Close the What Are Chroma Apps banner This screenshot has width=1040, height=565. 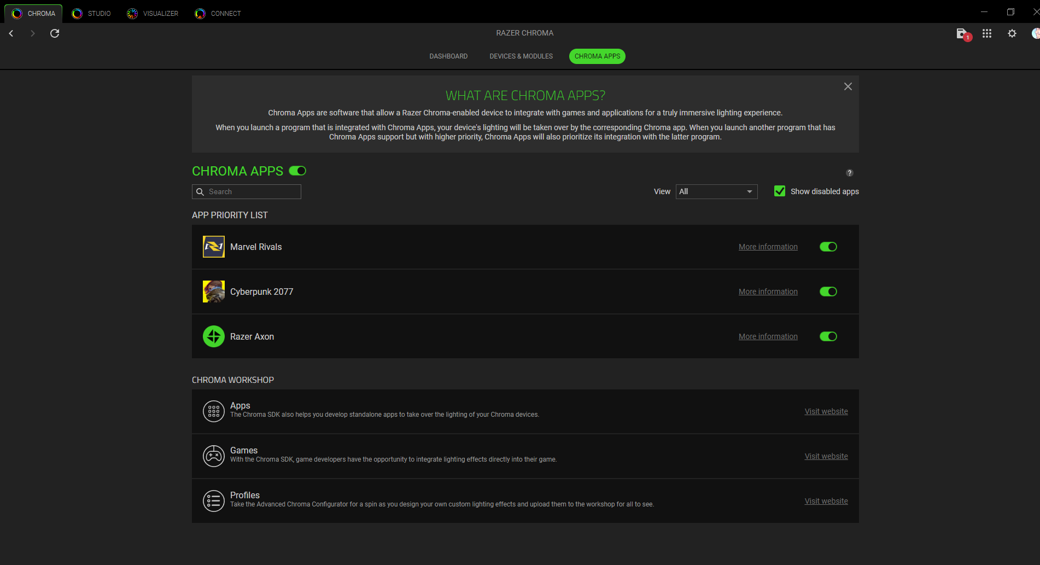(x=848, y=86)
